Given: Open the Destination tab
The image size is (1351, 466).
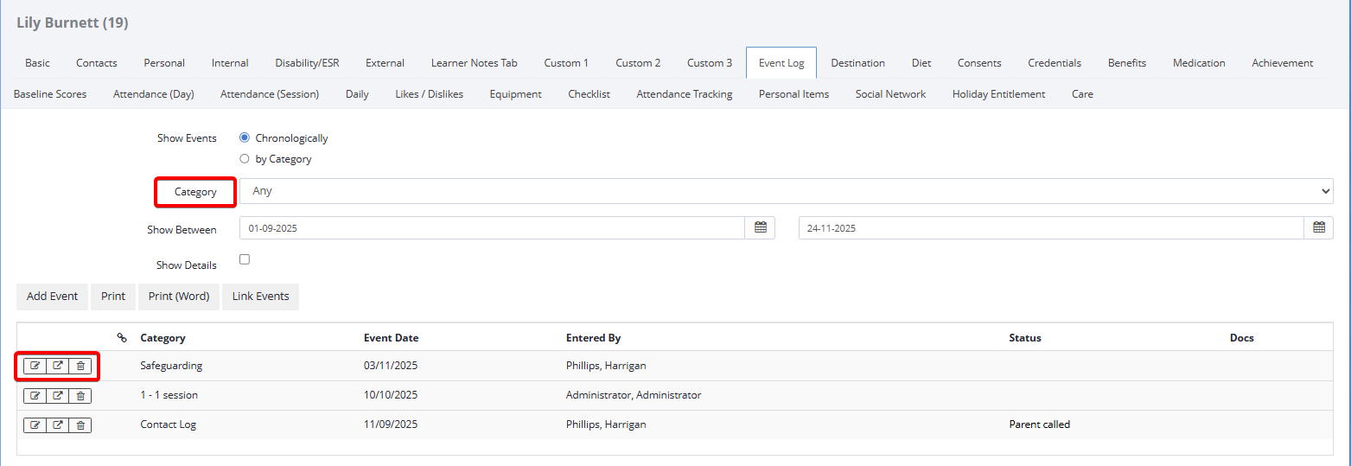Looking at the screenshot, I should (x=857, y=63).
